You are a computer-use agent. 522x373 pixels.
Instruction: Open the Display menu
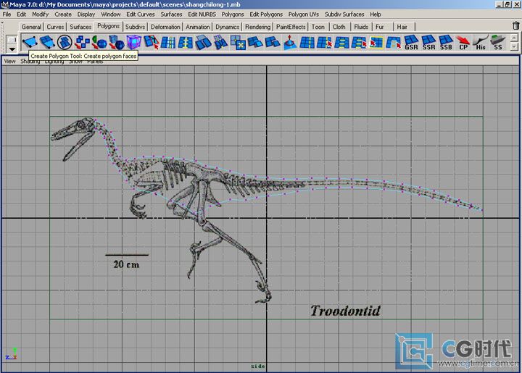[86, 14]
